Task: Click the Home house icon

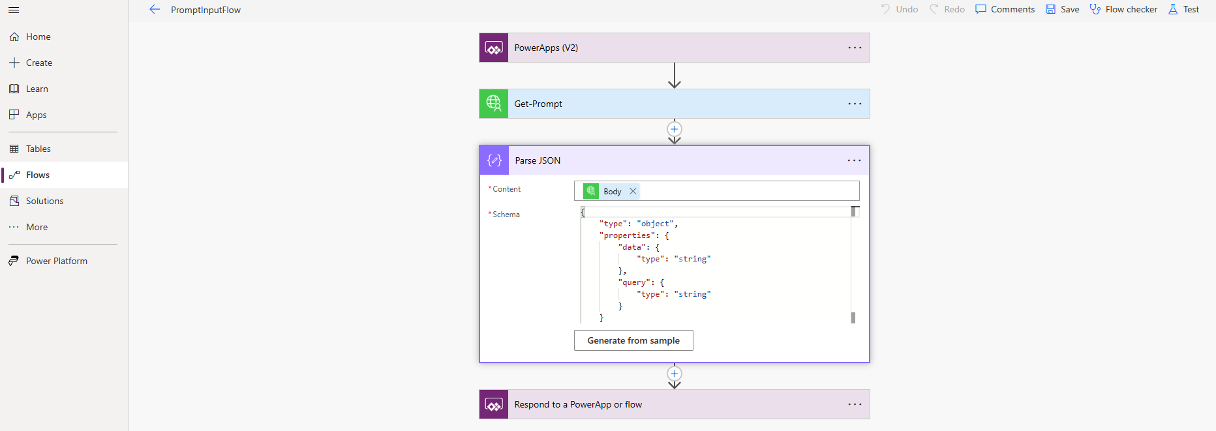Action: [14, 37]
